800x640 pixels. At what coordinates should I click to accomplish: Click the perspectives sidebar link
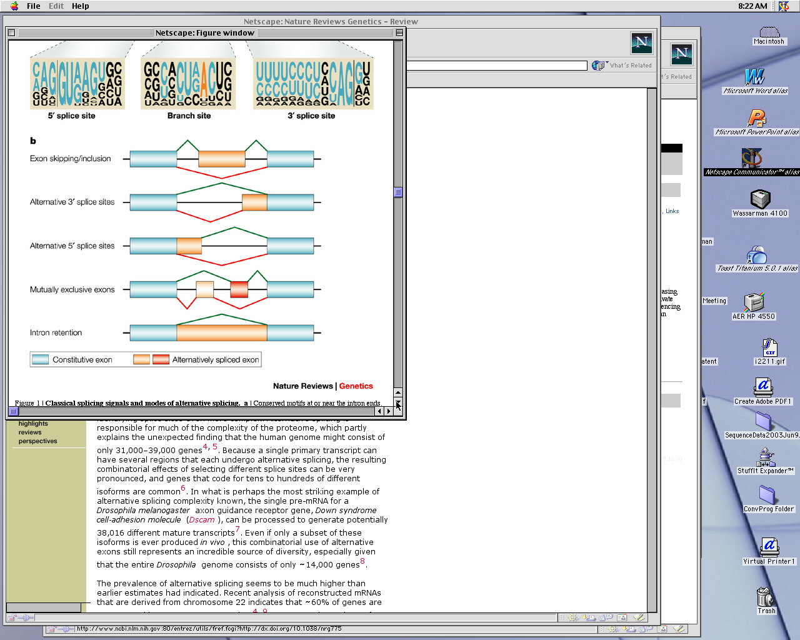tap(37, 441)
